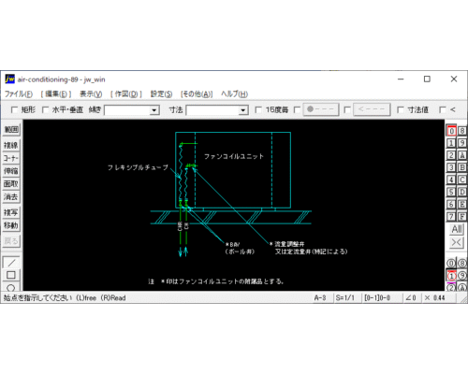Screen dimensions: 468x374
Task: Select the 面取 (chamfer) tool
Action: point(11,184)
